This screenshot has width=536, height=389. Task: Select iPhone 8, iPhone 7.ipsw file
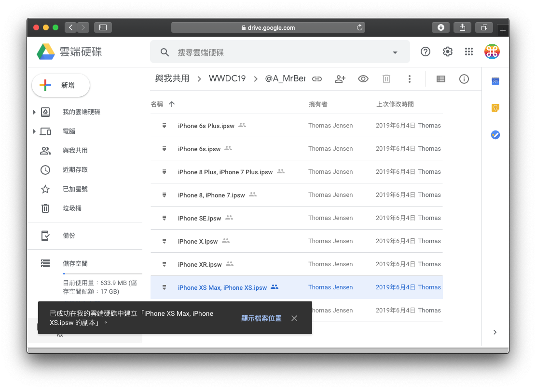(x=296, y=195)
